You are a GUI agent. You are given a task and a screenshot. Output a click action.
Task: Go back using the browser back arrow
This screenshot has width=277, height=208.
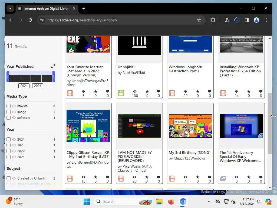[x=11, y=20]
